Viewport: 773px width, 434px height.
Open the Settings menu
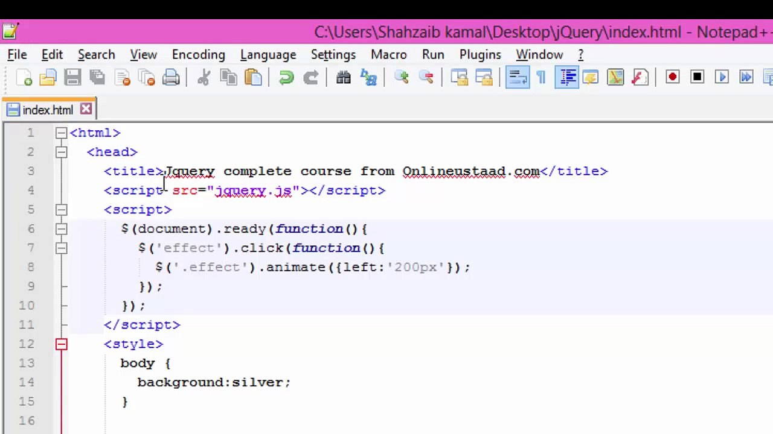(333, 54)
